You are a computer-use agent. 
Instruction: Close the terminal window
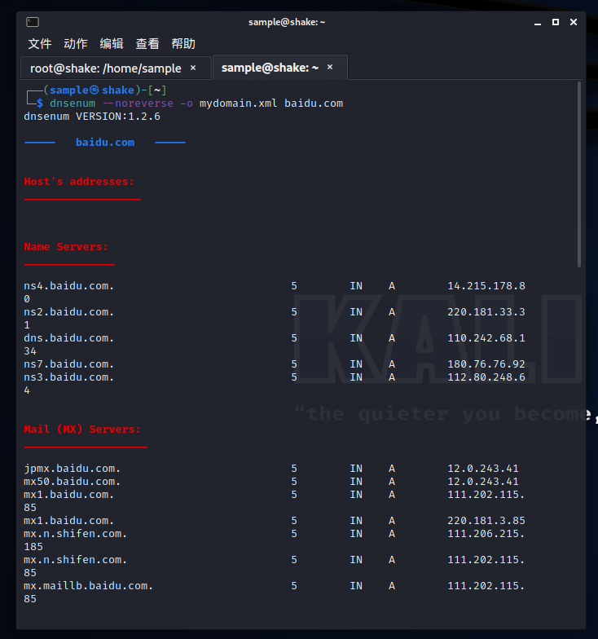pyautogui.click(x=574, y=22)
